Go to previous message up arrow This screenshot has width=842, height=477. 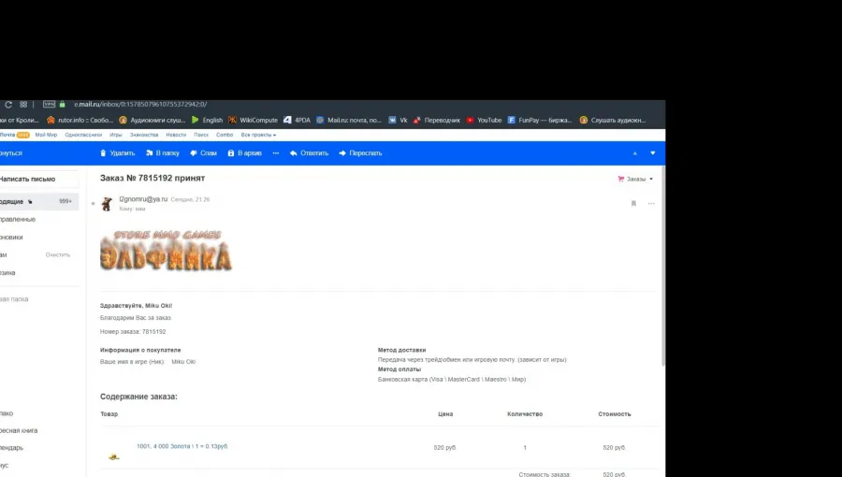[635, 153]
